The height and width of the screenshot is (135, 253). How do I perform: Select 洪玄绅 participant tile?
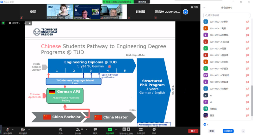[x=167, y=12]
